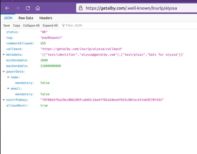Collapse the payerData node
The height and width of the screenshot is (154, 197).
click(x=4, y=71)
